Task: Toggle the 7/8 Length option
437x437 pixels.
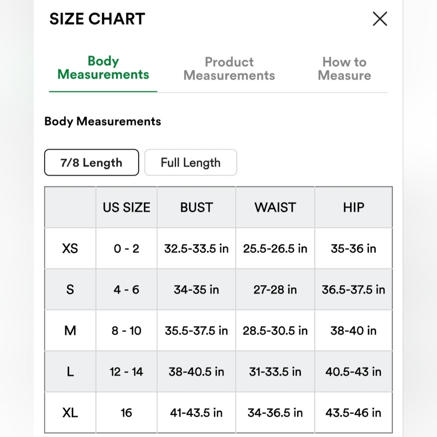Action: point(91,162)
